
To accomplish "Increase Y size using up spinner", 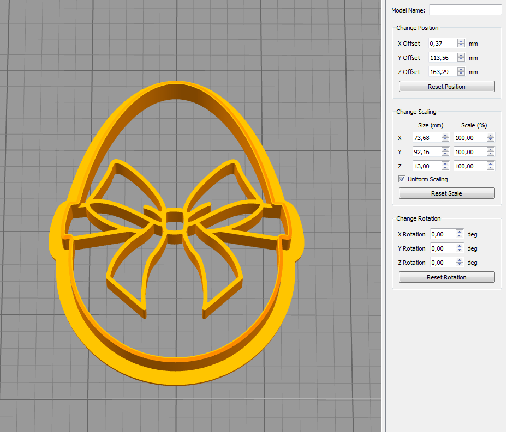I will click(445, 150).
